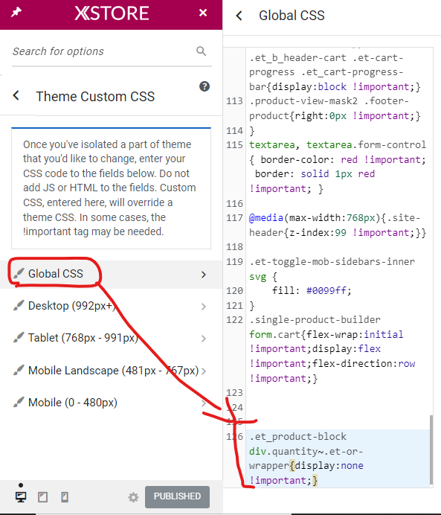Screen dimensions: 441x515
Task: Go back from Theme Custom CSS
Action: pyautogui.click(x=16, y=96)
